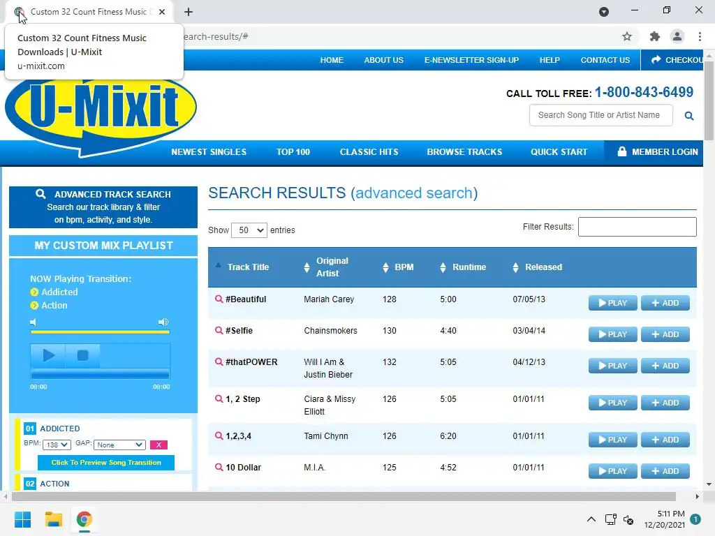Open CLASSIC HITS tab

pos(369,152)
